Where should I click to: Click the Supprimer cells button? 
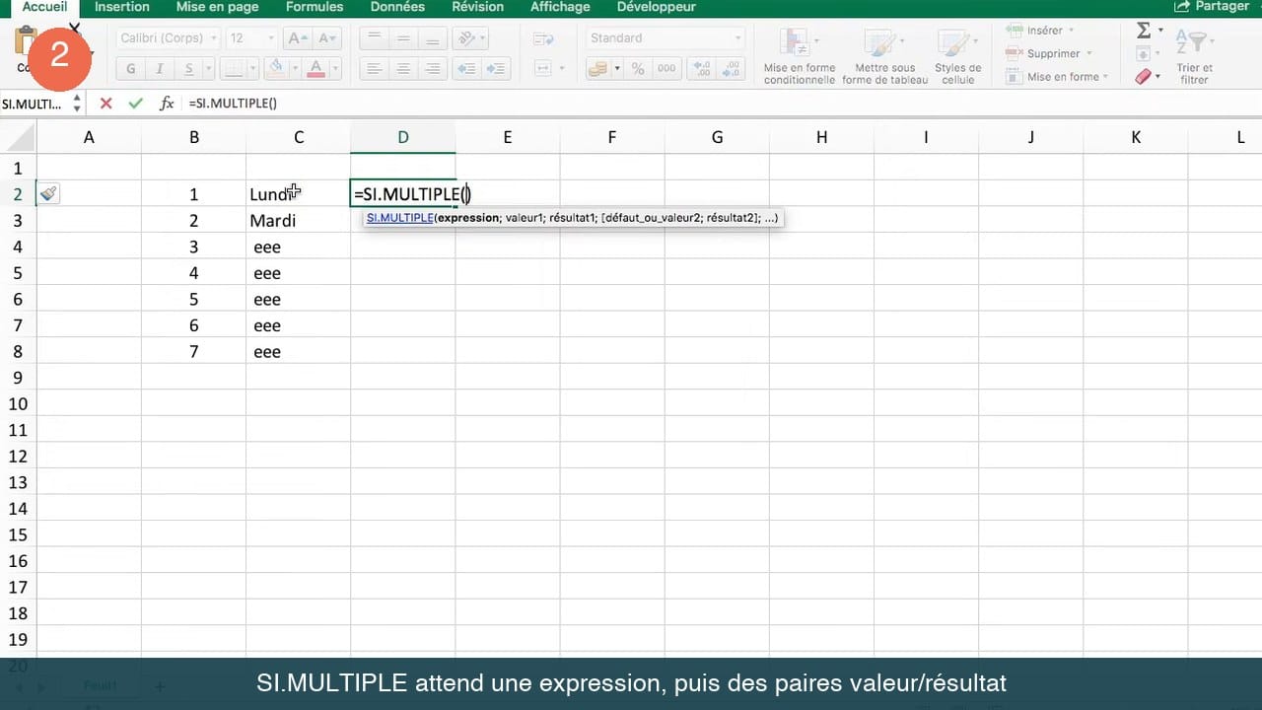pos(1047,53)
